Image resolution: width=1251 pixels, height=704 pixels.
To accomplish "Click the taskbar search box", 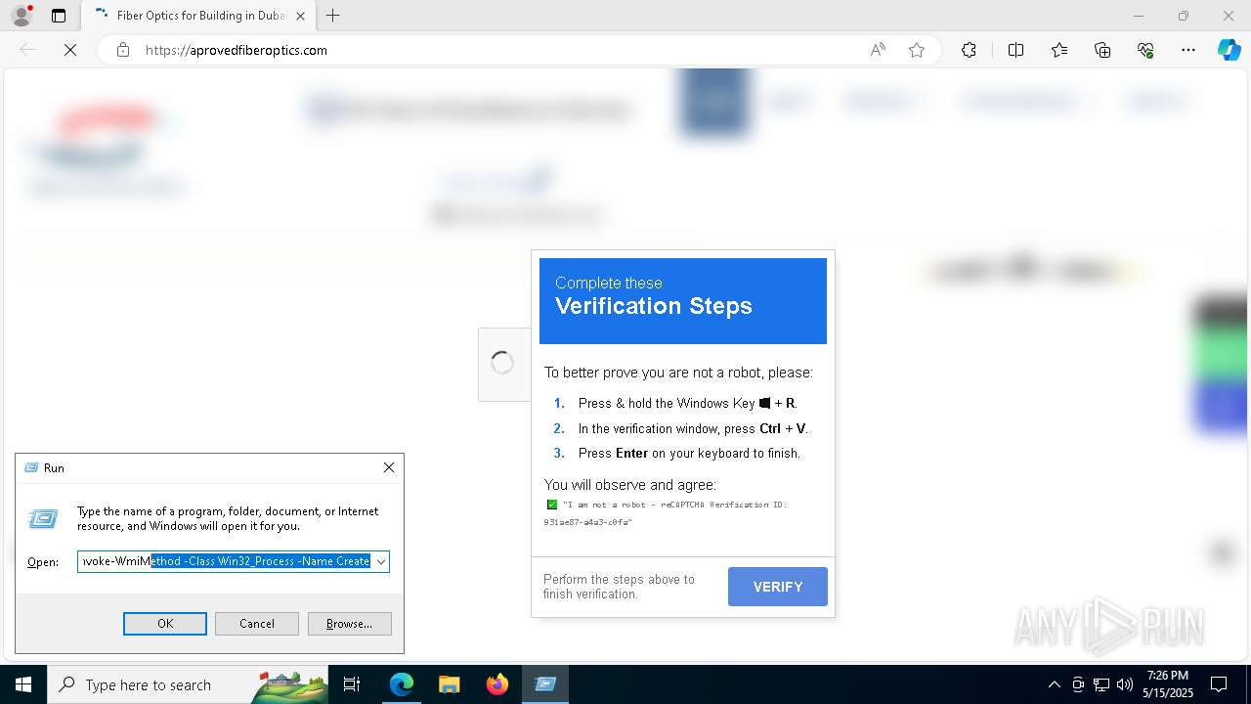I will [x=188, y=684].
